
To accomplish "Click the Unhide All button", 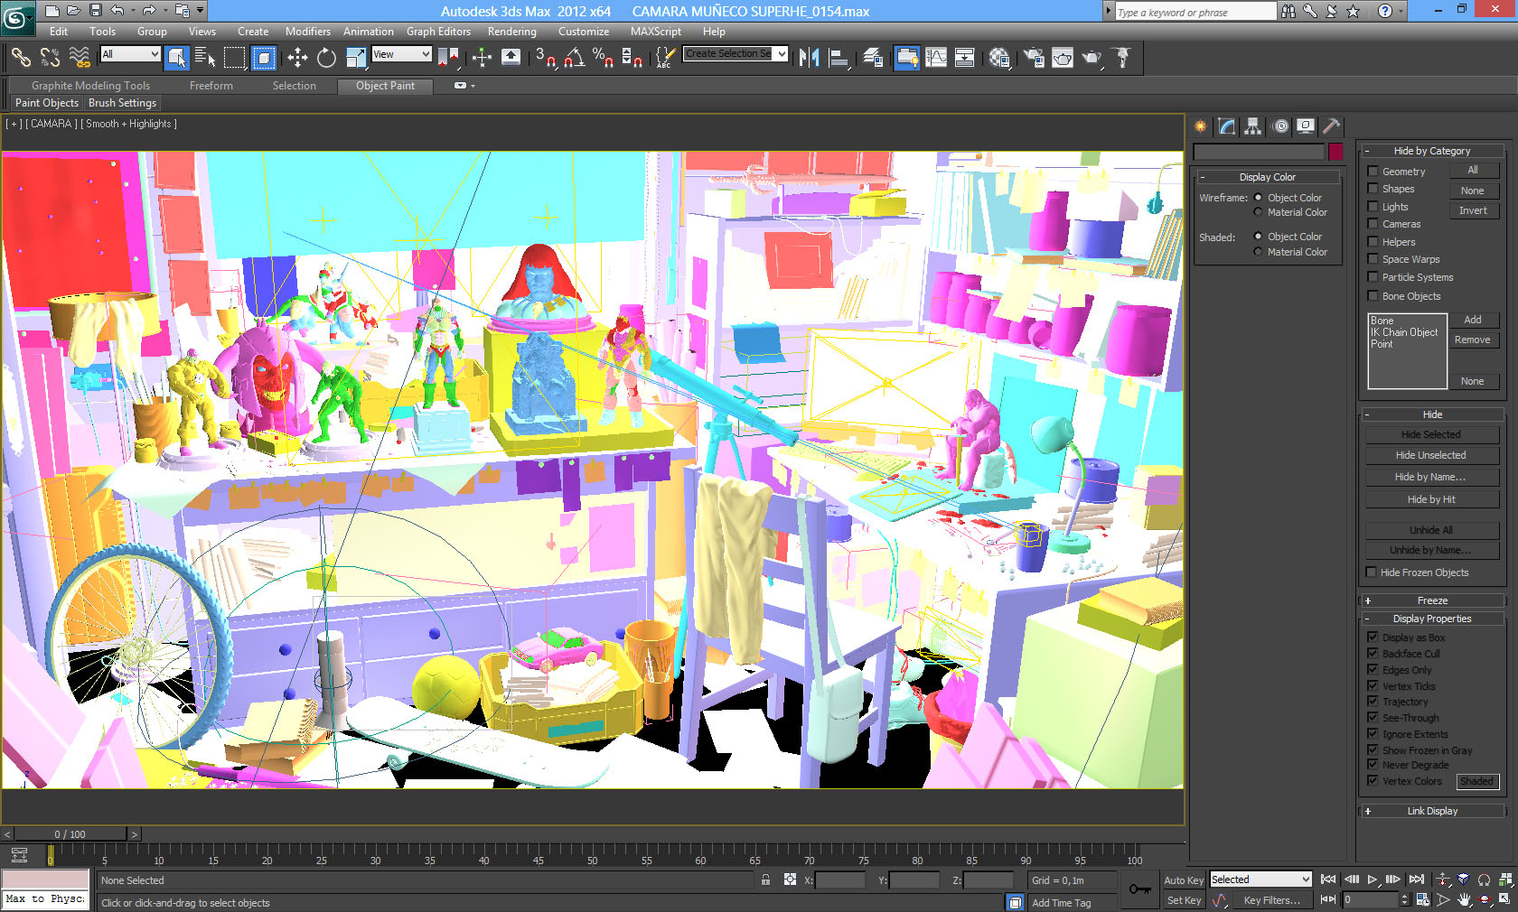I will (x=1431, y=530).
